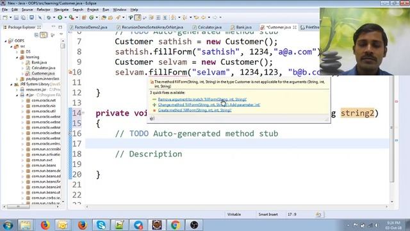Select com.oracle.net package in tree
The width and height of the screenshot is (410, 231).
pos(44,100)
